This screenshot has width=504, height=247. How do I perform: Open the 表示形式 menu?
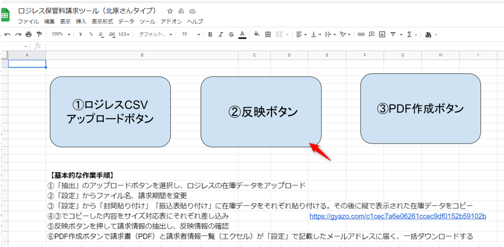pos(102,22)
